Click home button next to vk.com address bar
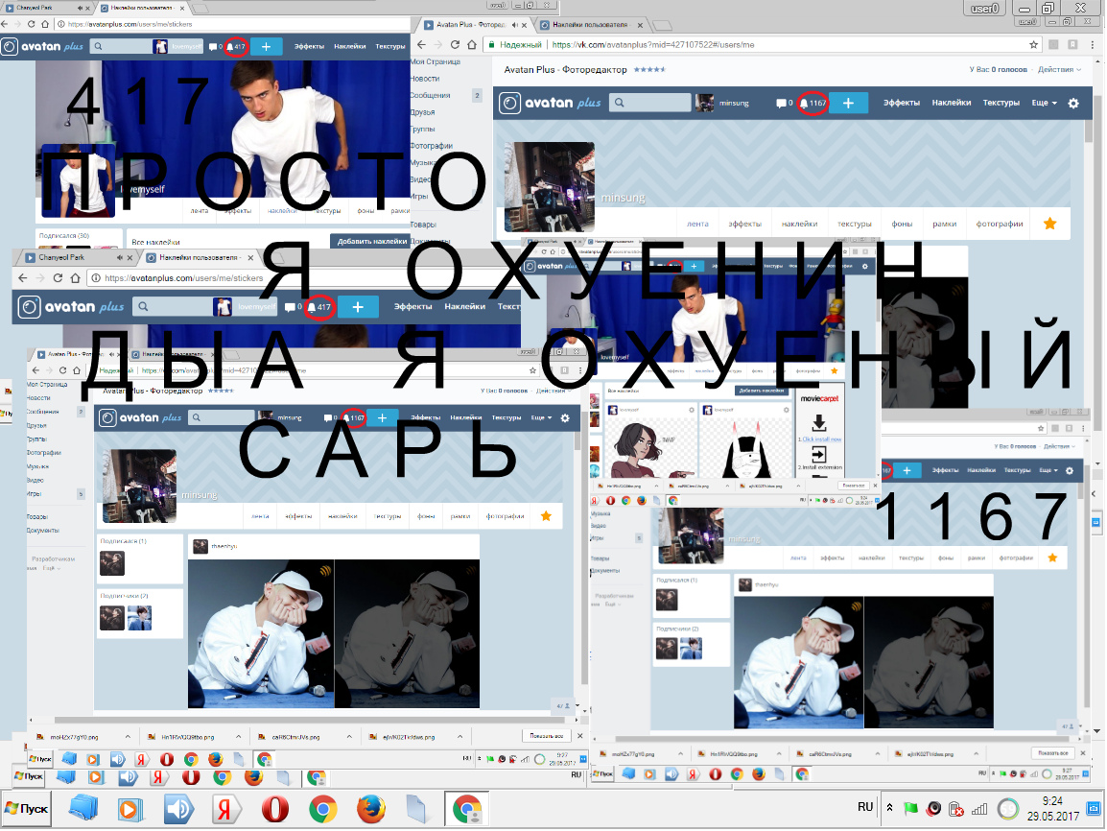1107x831 pixels. pos(472,44)
